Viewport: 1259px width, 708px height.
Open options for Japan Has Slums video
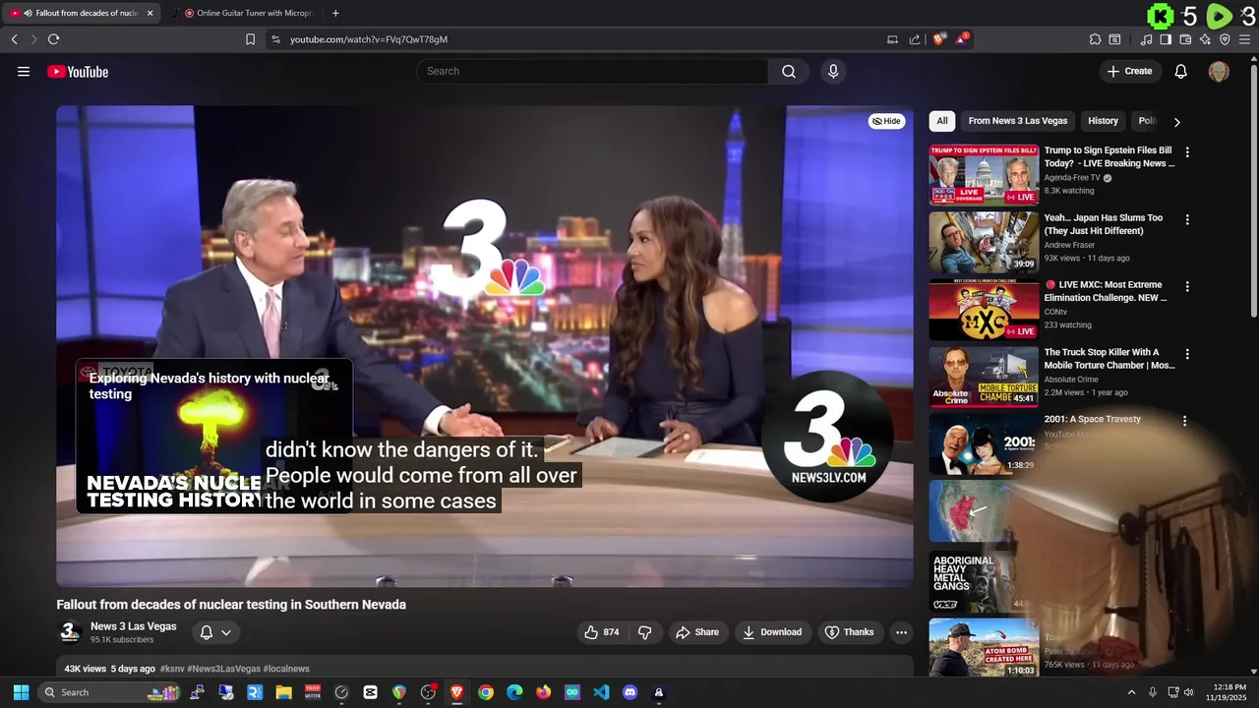pyautogui.click(x=1187, y=219)
